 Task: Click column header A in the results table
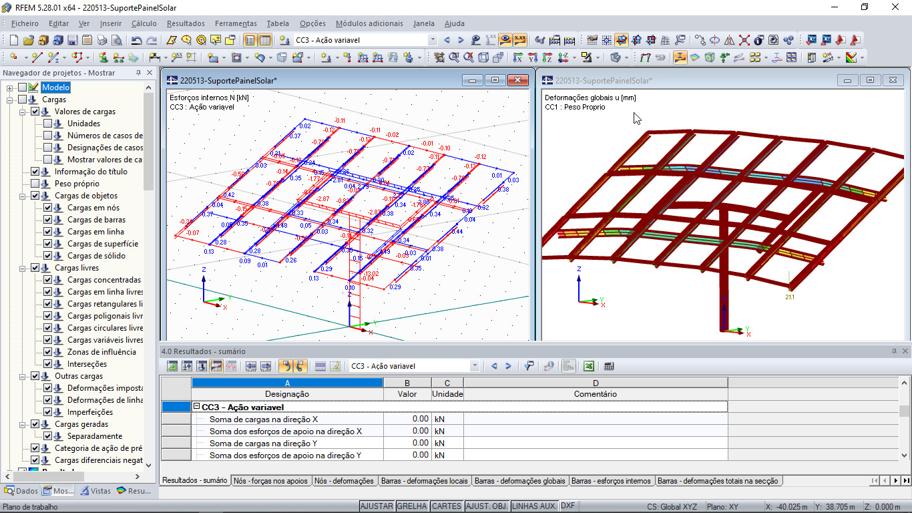point(287,383)
